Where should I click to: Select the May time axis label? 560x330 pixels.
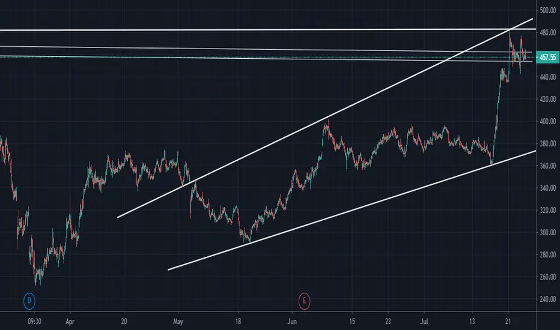coord(178,322)
